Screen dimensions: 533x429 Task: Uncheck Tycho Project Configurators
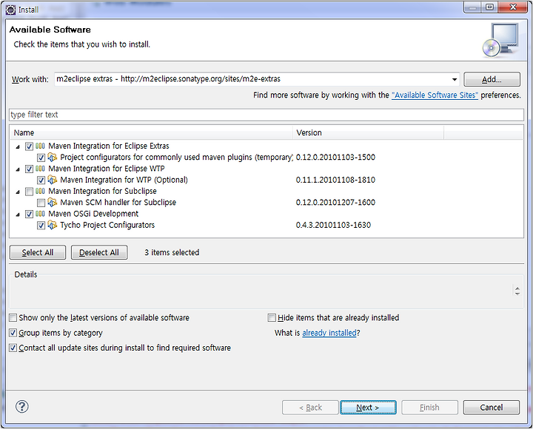tap(41, 226)
